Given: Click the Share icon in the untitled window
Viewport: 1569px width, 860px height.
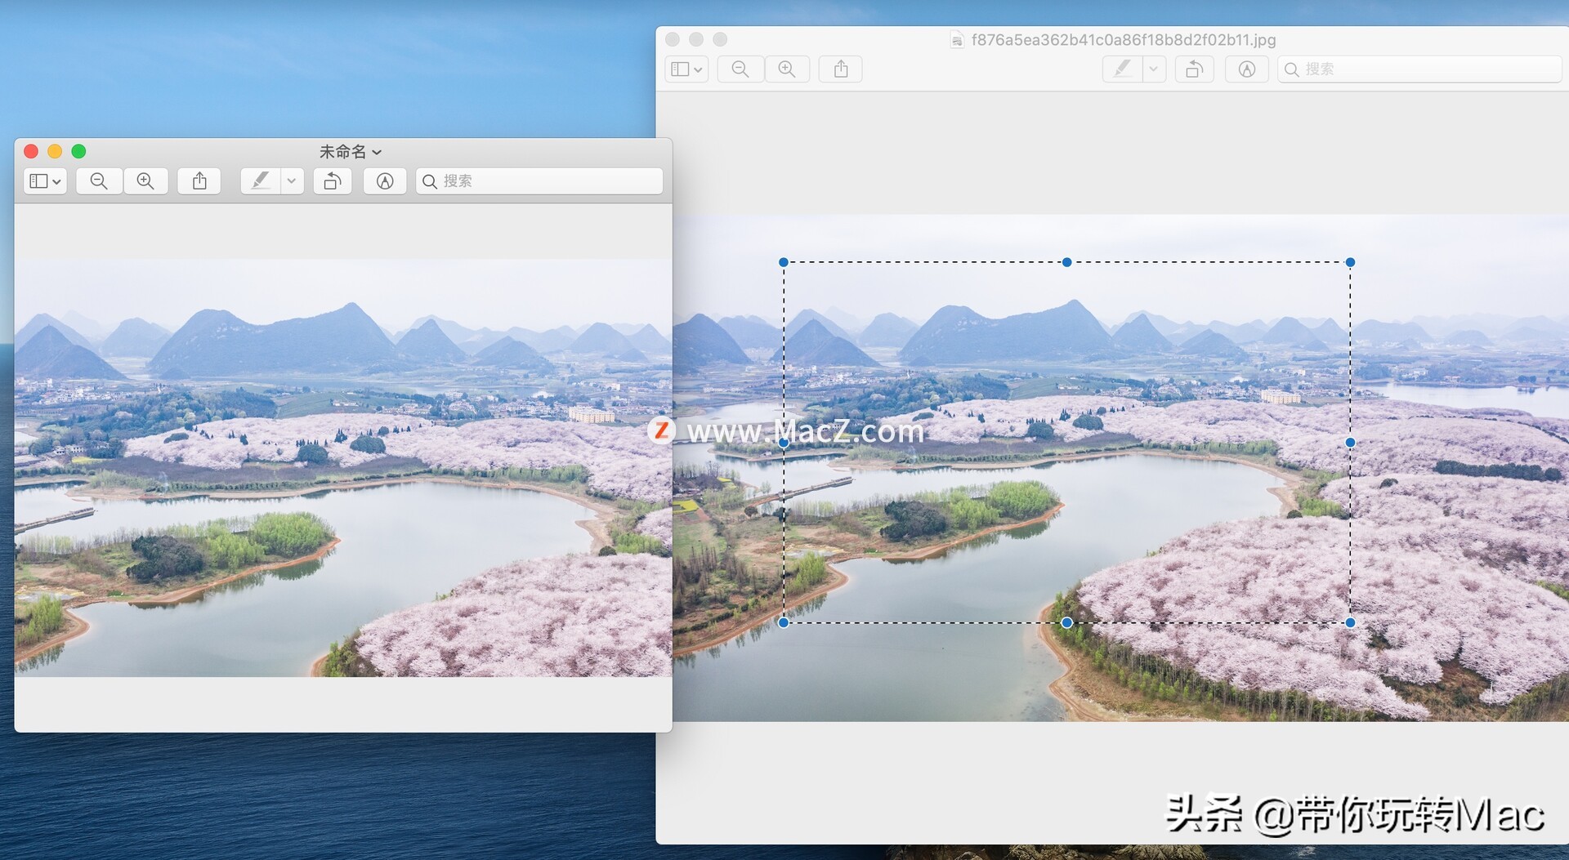Looking at the screenshot, I should click(x=199, y=180).
